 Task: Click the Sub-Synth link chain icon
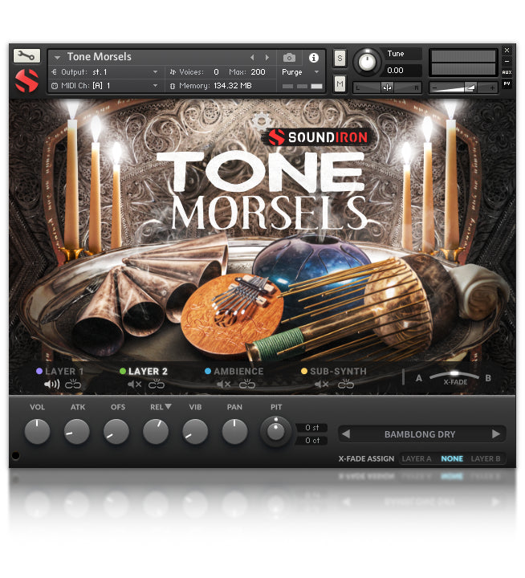(346, 385)
